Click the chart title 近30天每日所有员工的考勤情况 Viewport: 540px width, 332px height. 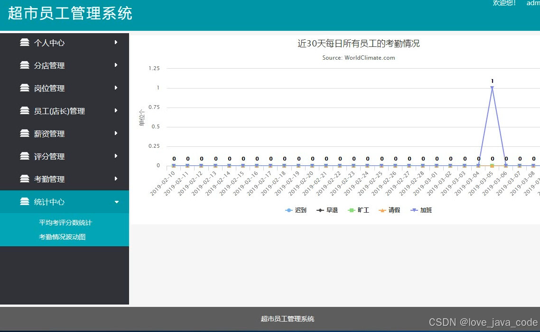tap(359, 43)
